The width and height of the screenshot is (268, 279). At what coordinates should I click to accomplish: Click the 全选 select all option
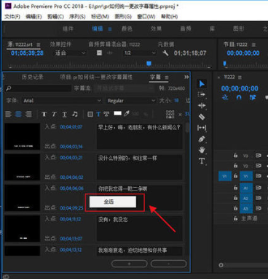[x=113, y=202]
